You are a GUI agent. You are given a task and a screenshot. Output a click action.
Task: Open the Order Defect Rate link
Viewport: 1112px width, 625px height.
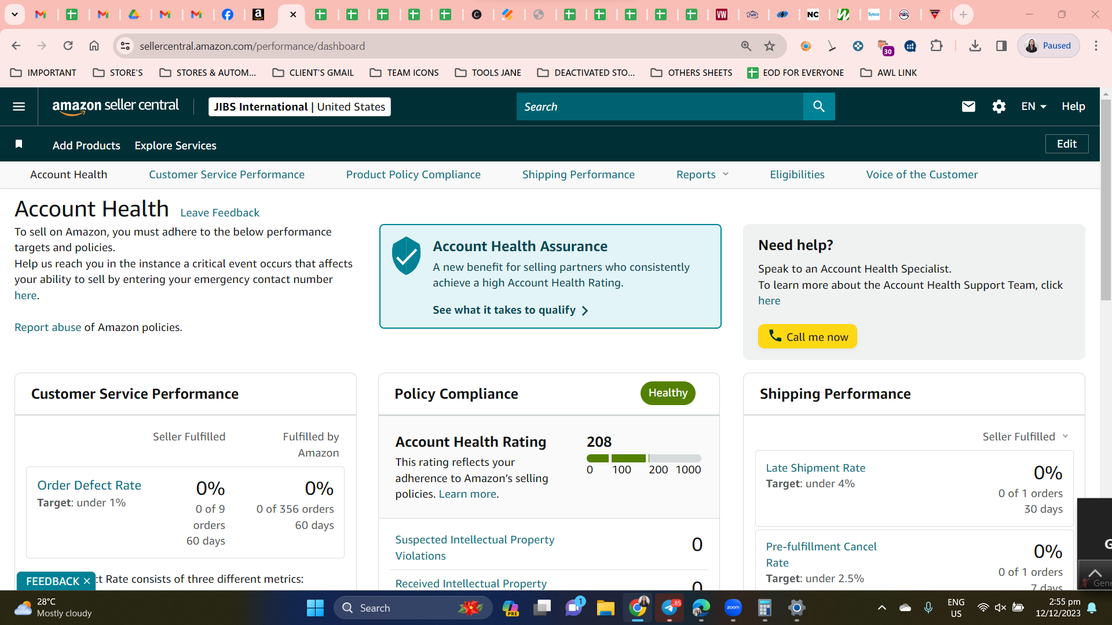89,485
